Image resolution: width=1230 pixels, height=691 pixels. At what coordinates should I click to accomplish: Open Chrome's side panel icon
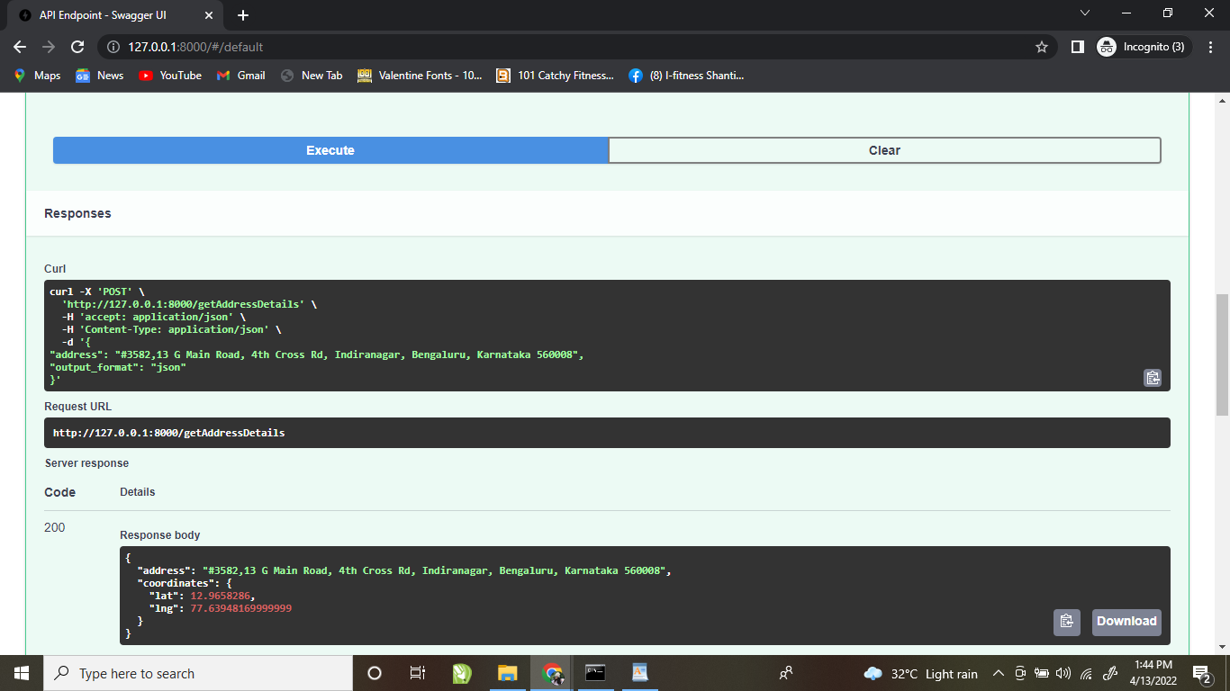pos(1078,47)
